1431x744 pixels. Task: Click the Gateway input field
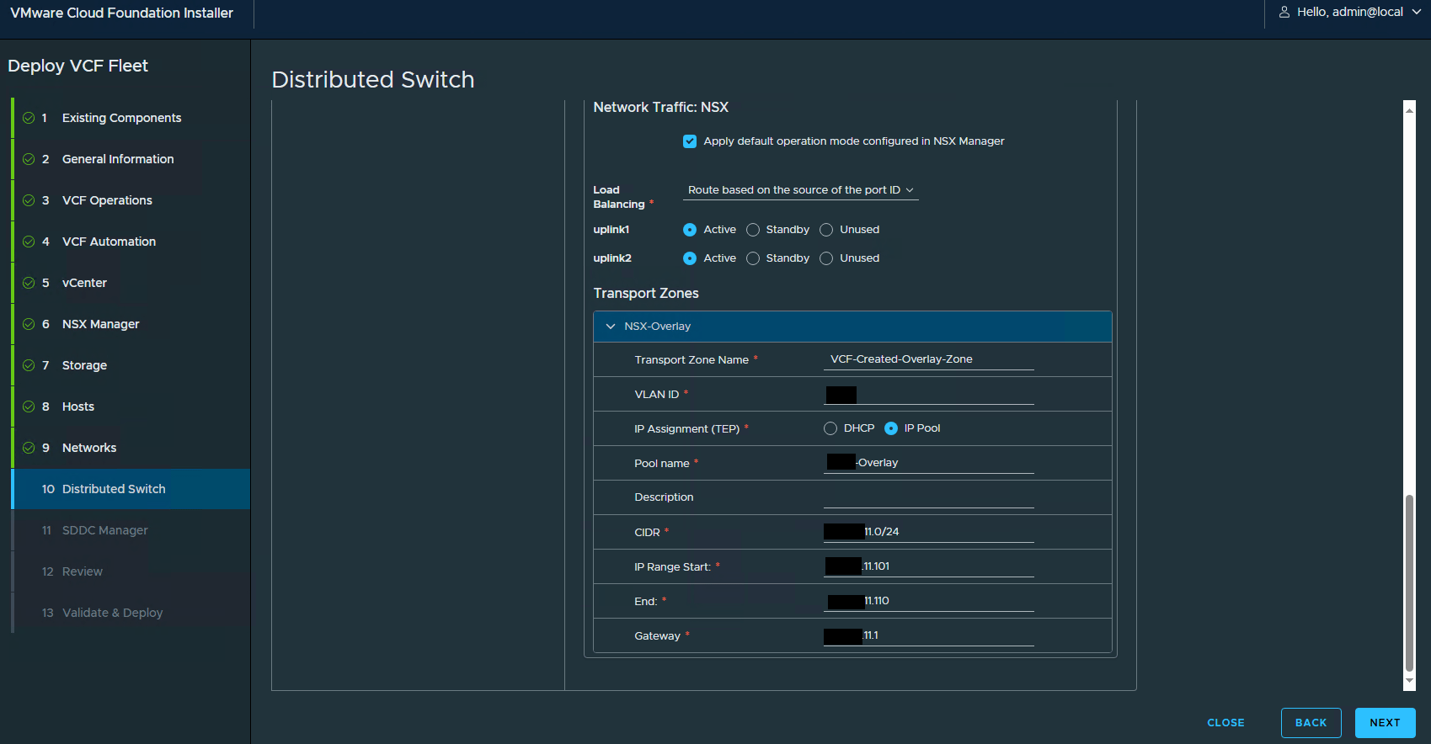coord(928,635)
